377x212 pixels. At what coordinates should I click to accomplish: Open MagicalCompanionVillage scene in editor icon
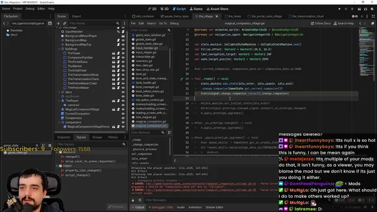tap(114, 110)
